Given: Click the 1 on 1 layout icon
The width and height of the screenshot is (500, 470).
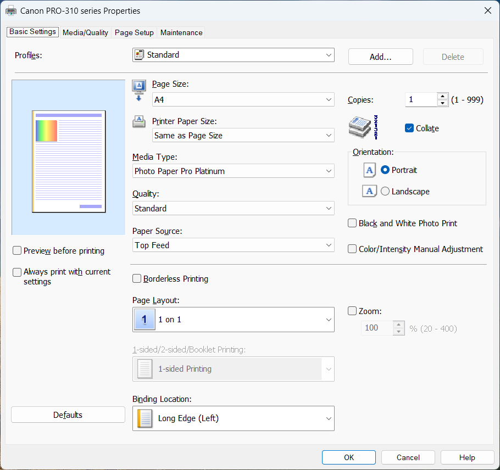Looking at the screenshot, I should [x=145, y=319].
